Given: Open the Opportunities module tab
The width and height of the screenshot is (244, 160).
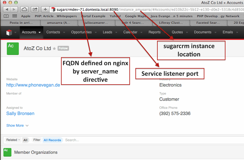Looking at the screenshot, I should 82,32.
